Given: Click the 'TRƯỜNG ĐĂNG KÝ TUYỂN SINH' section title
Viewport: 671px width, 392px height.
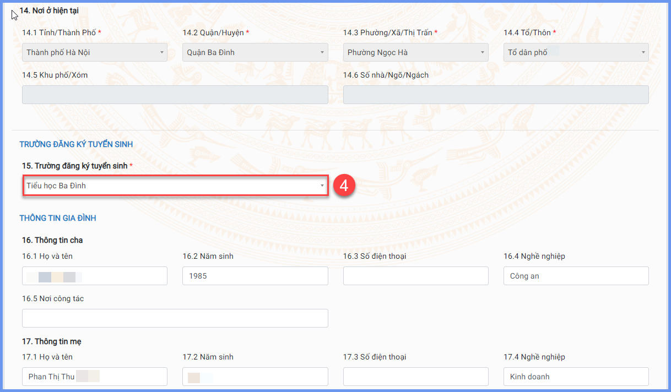Looking at the screenshot, I should (x=76, y=144).
